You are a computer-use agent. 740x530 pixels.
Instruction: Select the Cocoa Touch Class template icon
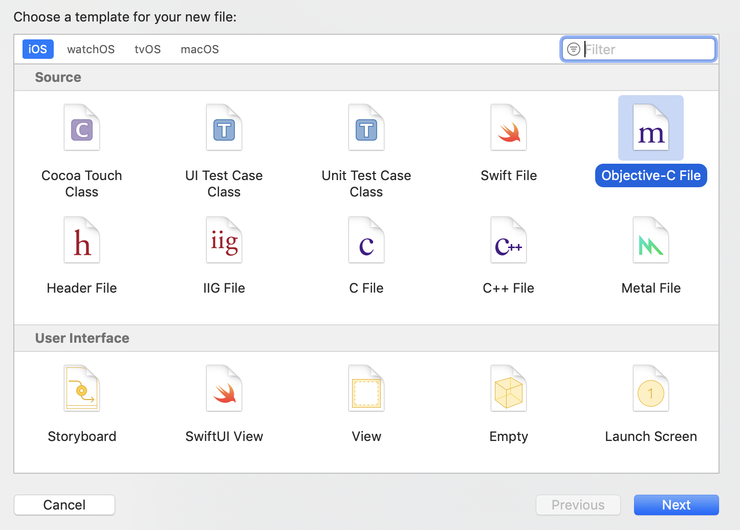(82, 128)
